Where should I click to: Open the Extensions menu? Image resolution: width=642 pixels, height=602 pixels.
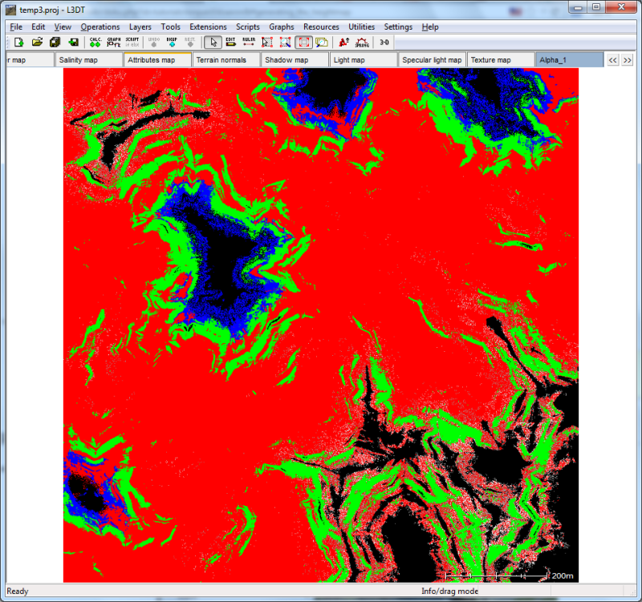(208, 26)
